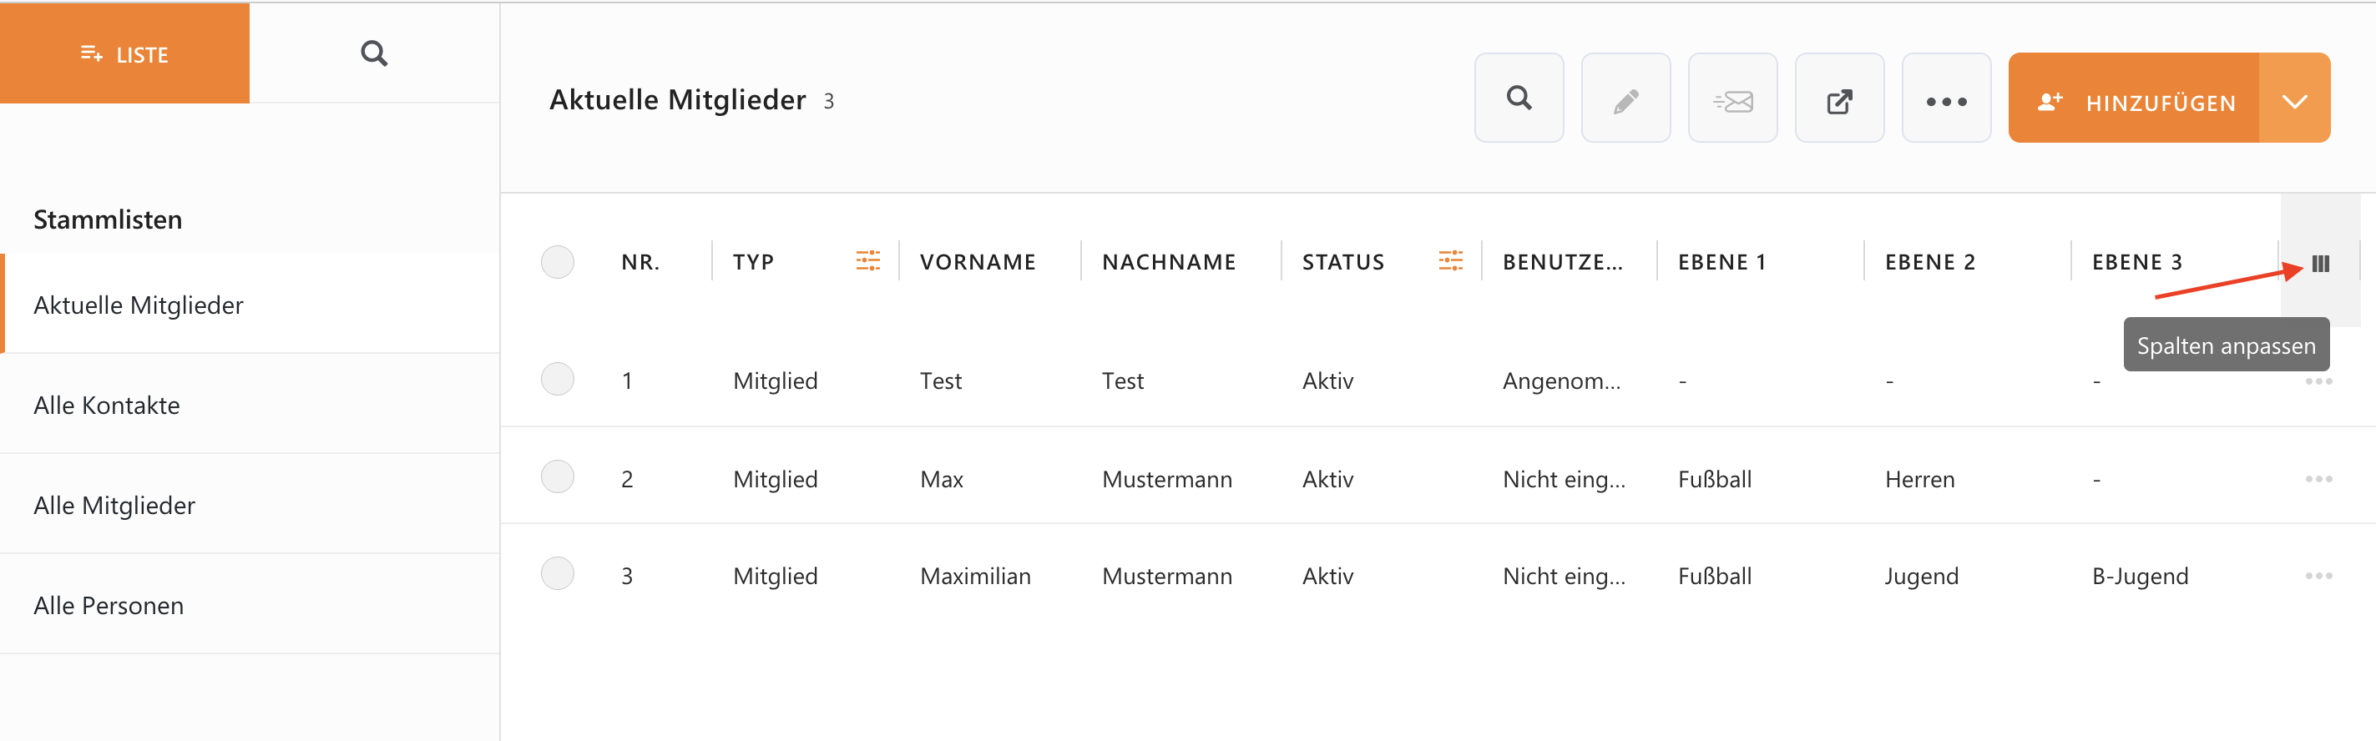Click the pencil edit icon
The width and height of the screenshot is (2376, 741).
(x=1625, y=98)
